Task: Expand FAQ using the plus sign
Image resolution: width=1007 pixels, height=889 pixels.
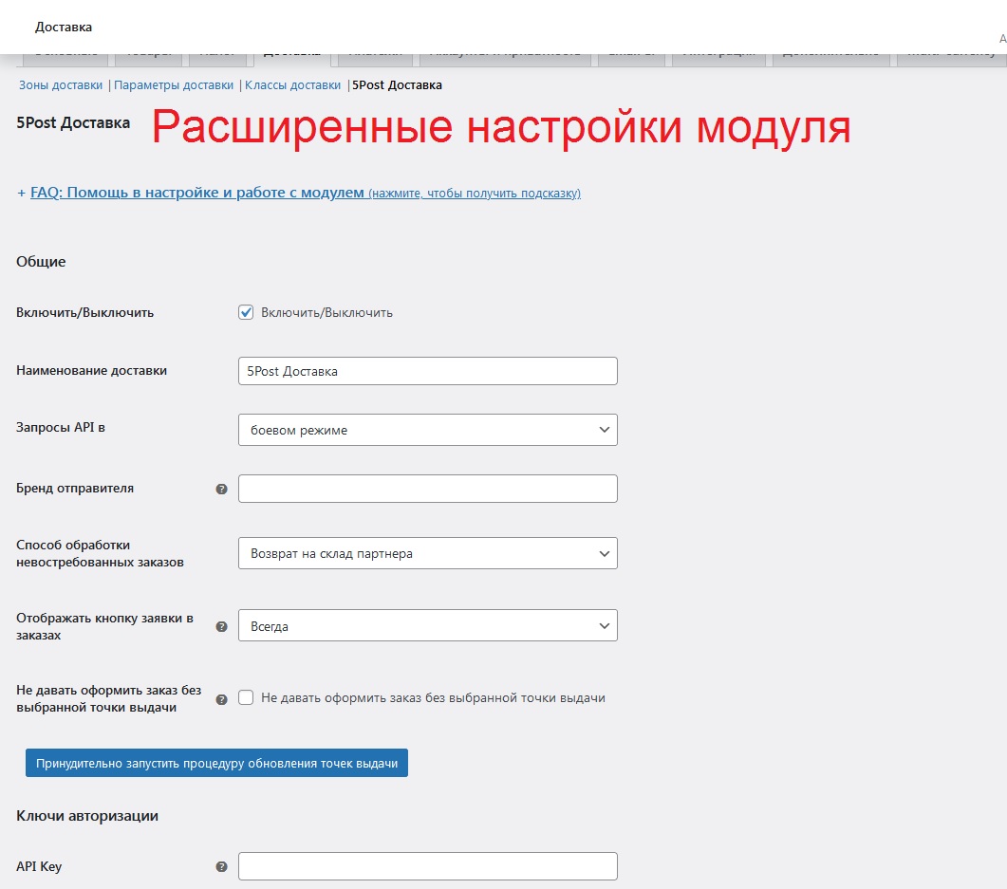Action: (21, 193)
